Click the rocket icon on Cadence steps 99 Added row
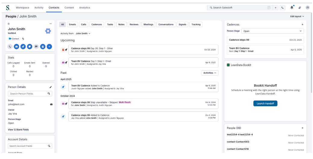The image size is (313, 159). click(x=63, y=116)
